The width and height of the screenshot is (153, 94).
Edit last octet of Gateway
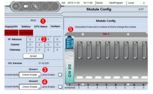pyautogui.click(x=57, y=50)
